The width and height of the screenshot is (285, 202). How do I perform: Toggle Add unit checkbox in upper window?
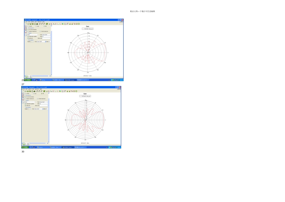click(x=28, y=38)
